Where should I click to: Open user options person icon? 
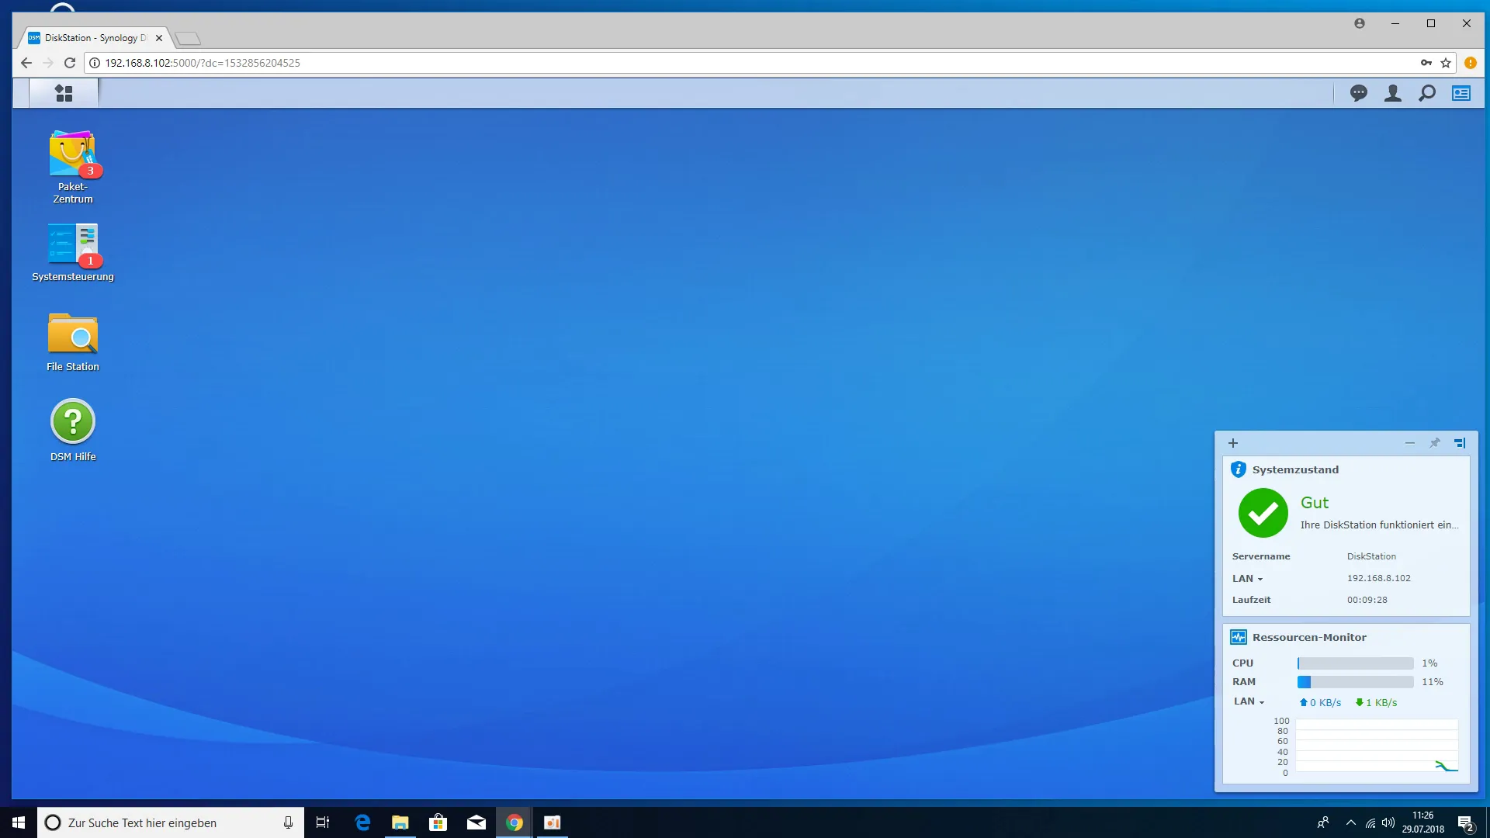click(x=1393, y=93)
